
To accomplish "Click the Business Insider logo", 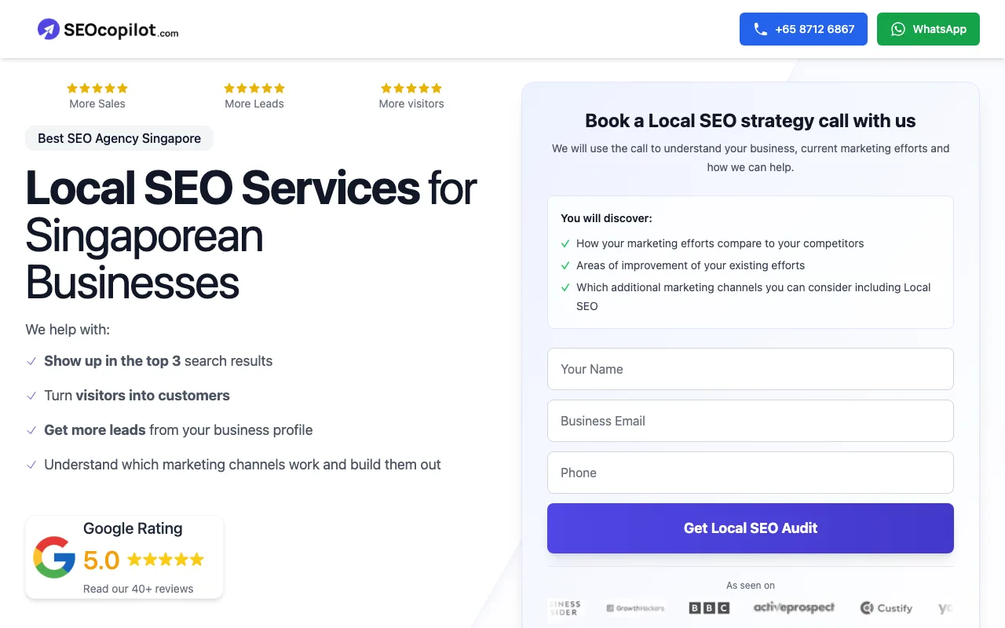I will 564,608.
